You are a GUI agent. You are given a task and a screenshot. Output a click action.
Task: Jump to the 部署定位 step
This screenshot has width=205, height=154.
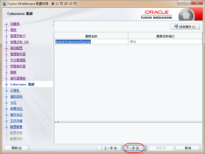pyautogui.click(x=16, y=109)
